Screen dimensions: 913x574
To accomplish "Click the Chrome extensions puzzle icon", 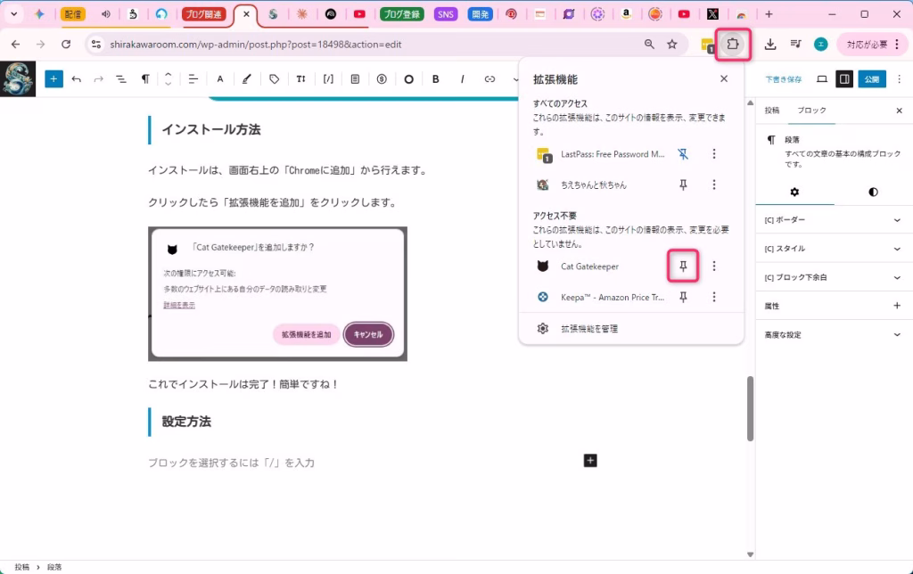I will point(733,44).
